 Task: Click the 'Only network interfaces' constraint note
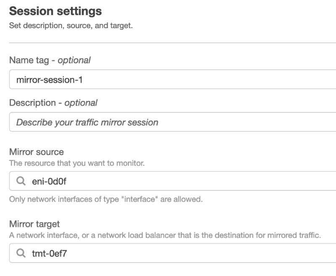point(106,199)
